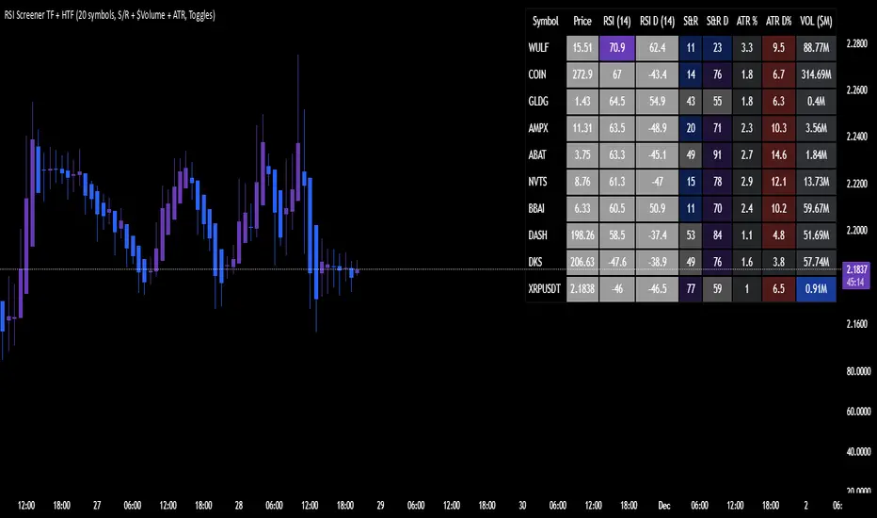The image size is (877, 518).
Task: Click the 272.9 price cell for COIN
Action: point(582,74)
